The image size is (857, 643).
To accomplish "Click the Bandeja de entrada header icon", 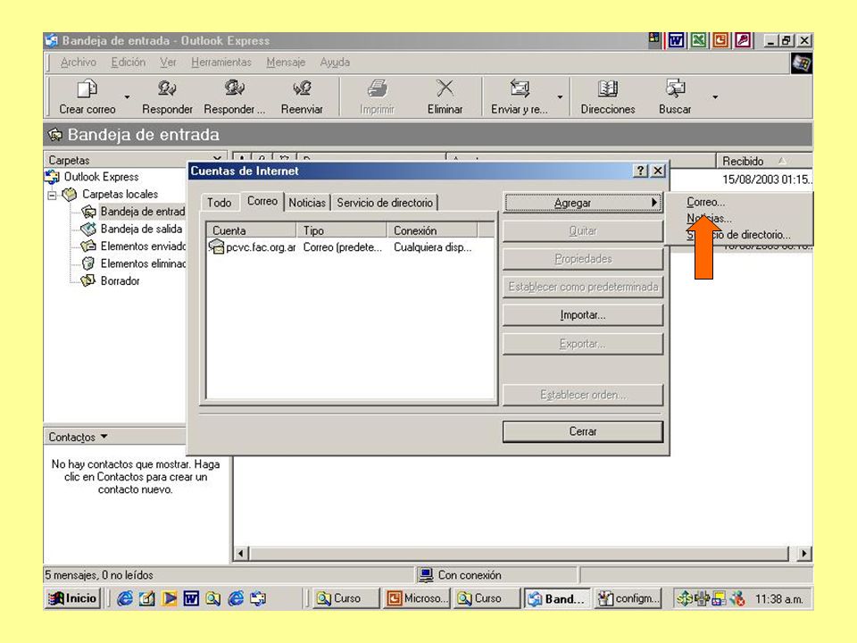I will (55, 135).
